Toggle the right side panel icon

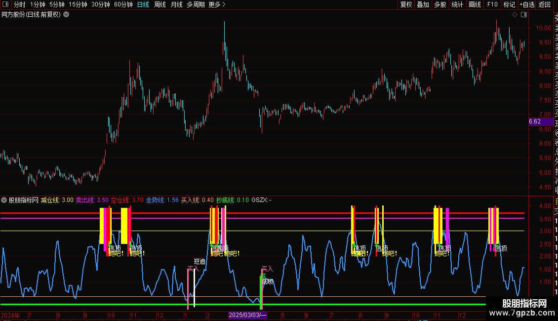coord(523,15)
